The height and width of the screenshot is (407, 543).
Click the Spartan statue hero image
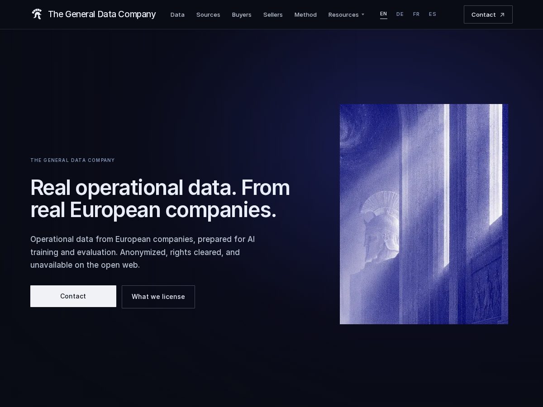tap(424, 214)
